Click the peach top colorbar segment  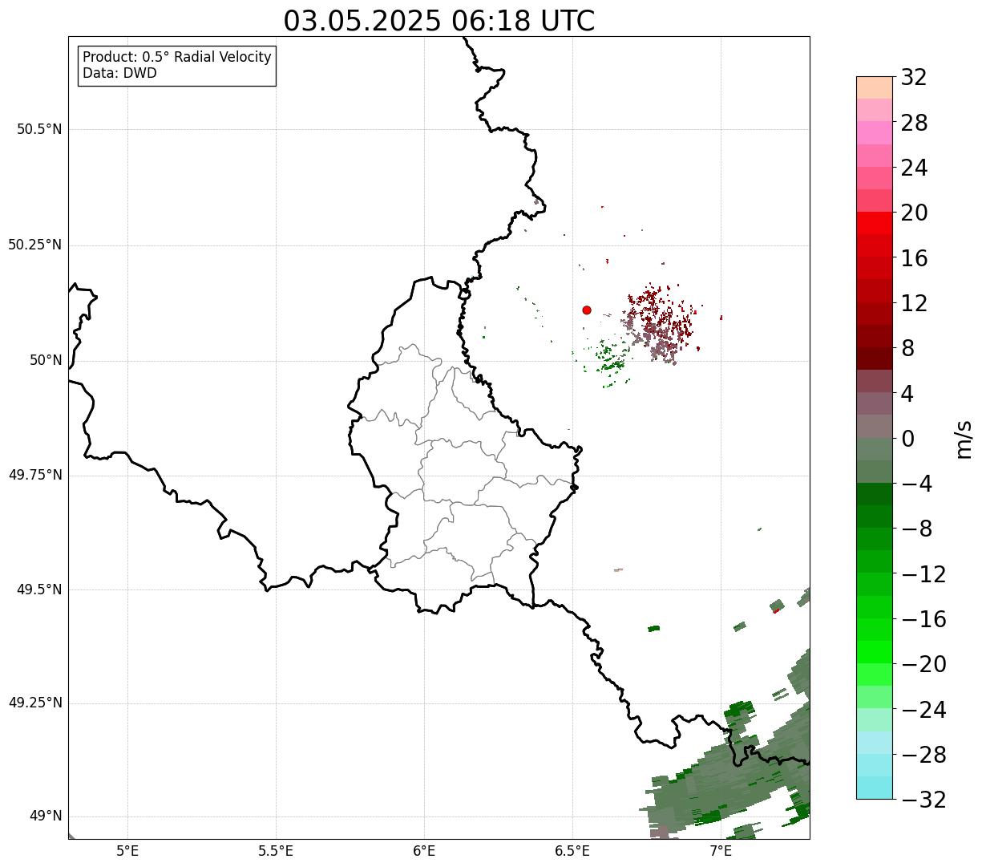point(874,87)
